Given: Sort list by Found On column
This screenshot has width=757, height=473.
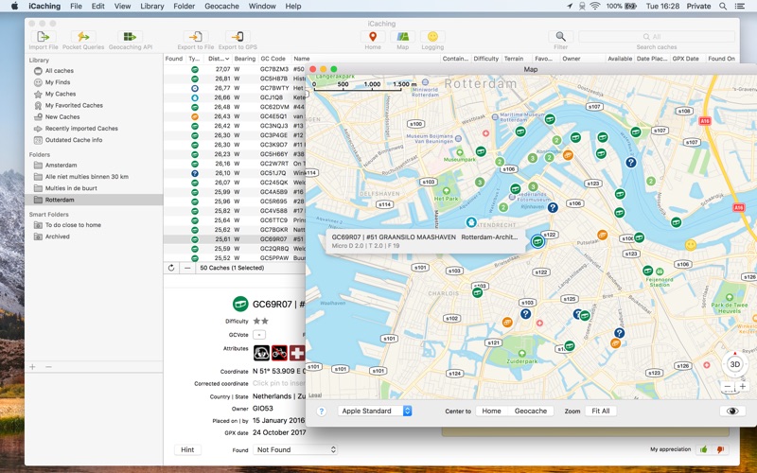Looking at the screenshot, I should (x=721, y=59).
